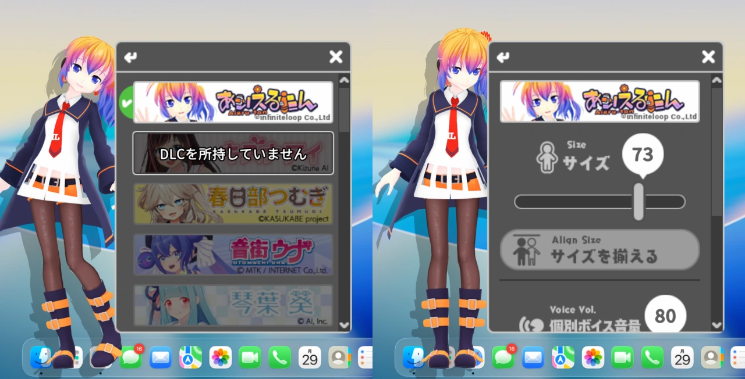
Task: Click down arrow of character list scrollbar
Action: tap(344, 326)
